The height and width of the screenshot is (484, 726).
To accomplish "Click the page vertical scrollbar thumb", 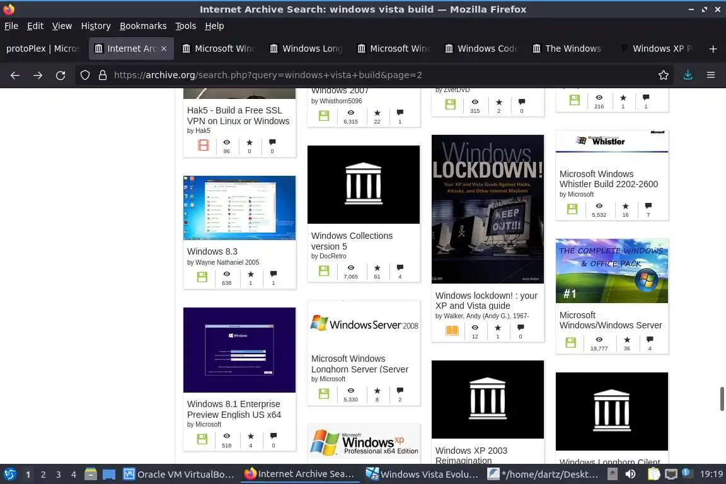I will point(722,398).
